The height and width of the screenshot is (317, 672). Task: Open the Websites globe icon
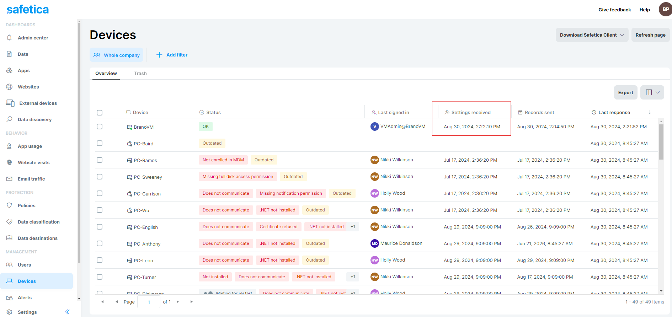(9, 87)
